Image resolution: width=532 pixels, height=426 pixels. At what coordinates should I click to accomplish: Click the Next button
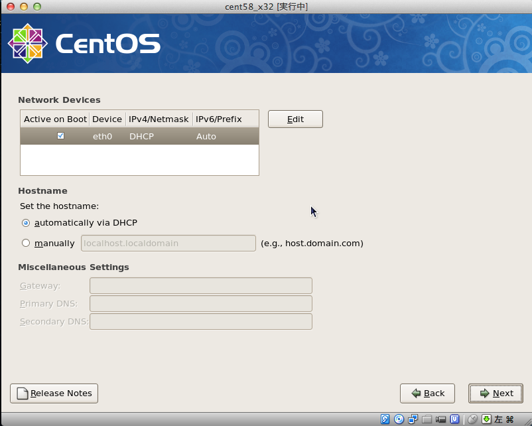[x=496, y=393]
